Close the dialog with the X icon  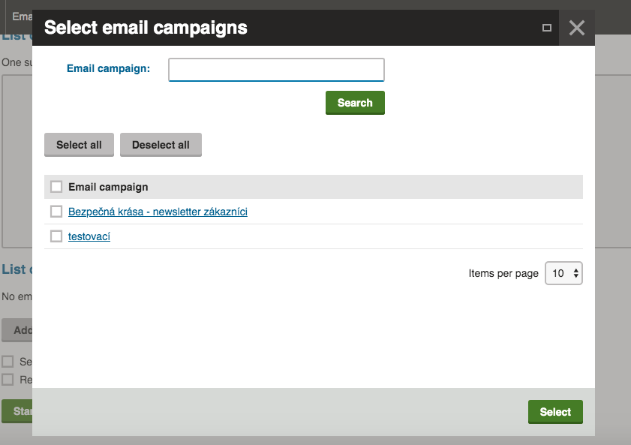576,28
